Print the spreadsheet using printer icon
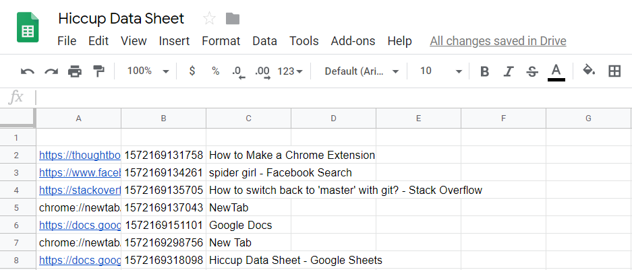 75,71
